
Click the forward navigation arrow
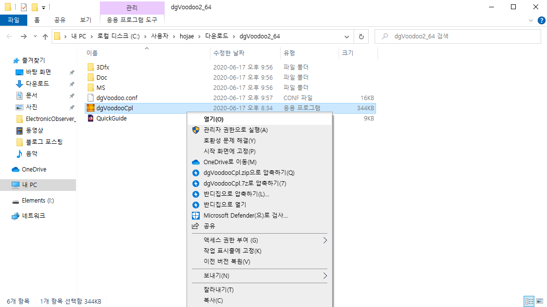click(23, 36)
